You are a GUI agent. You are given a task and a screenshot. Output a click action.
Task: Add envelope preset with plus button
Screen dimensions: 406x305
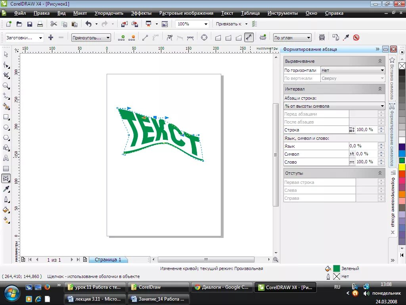(x=51, y=38)
